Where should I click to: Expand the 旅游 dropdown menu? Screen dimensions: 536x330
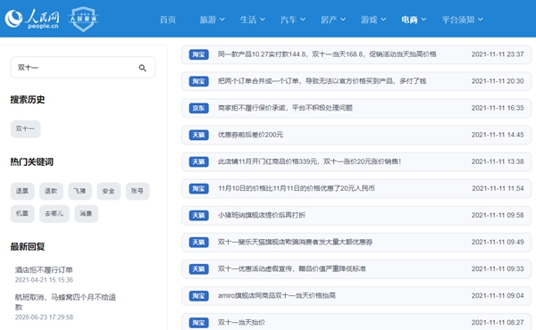(x=212, y=20)
